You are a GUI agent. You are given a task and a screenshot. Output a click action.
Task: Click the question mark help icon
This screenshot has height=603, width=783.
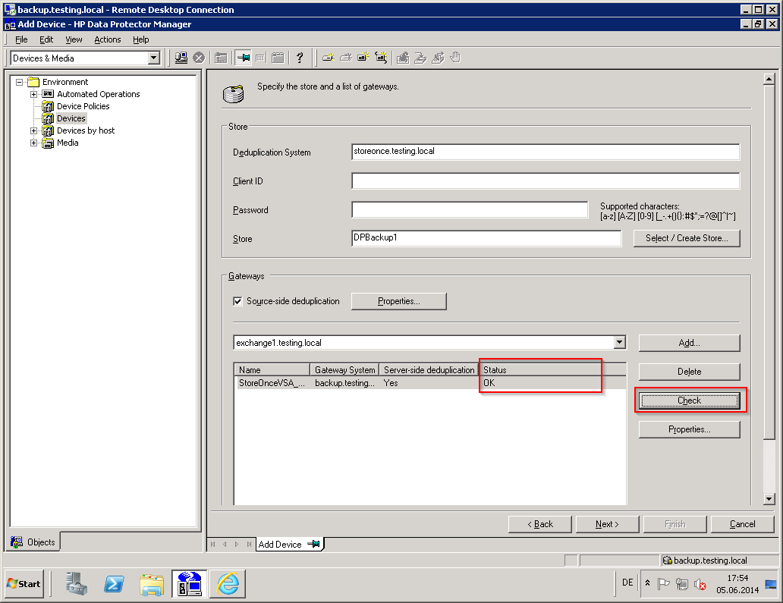pyautogui.click(x=300, y=58)
